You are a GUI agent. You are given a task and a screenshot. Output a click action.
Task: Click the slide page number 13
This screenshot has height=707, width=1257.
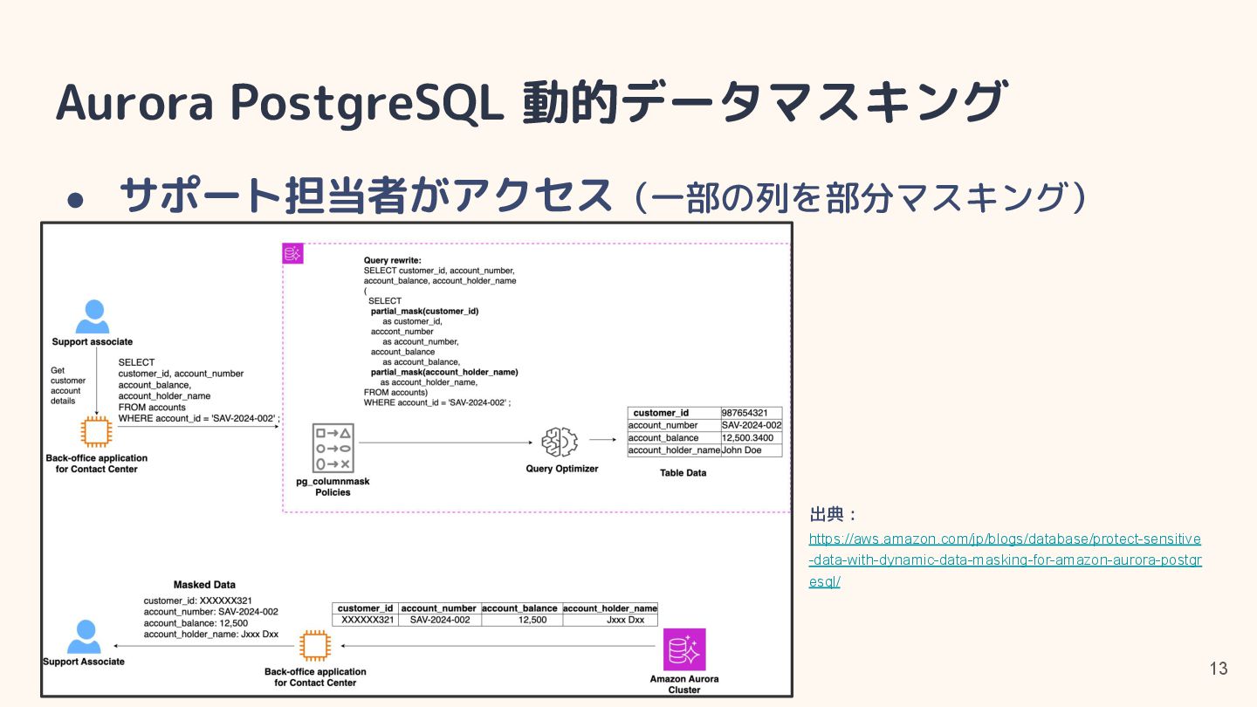point(1219,669)
